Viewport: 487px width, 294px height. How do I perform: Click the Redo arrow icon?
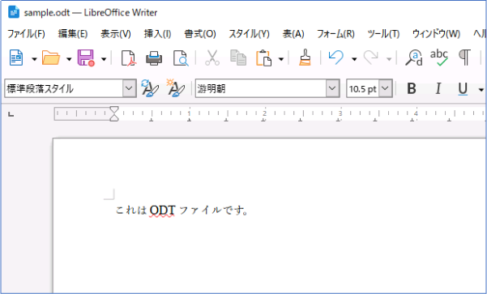point(371,58)
